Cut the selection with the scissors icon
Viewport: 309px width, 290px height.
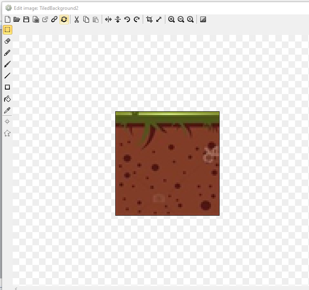coord(77,19)
